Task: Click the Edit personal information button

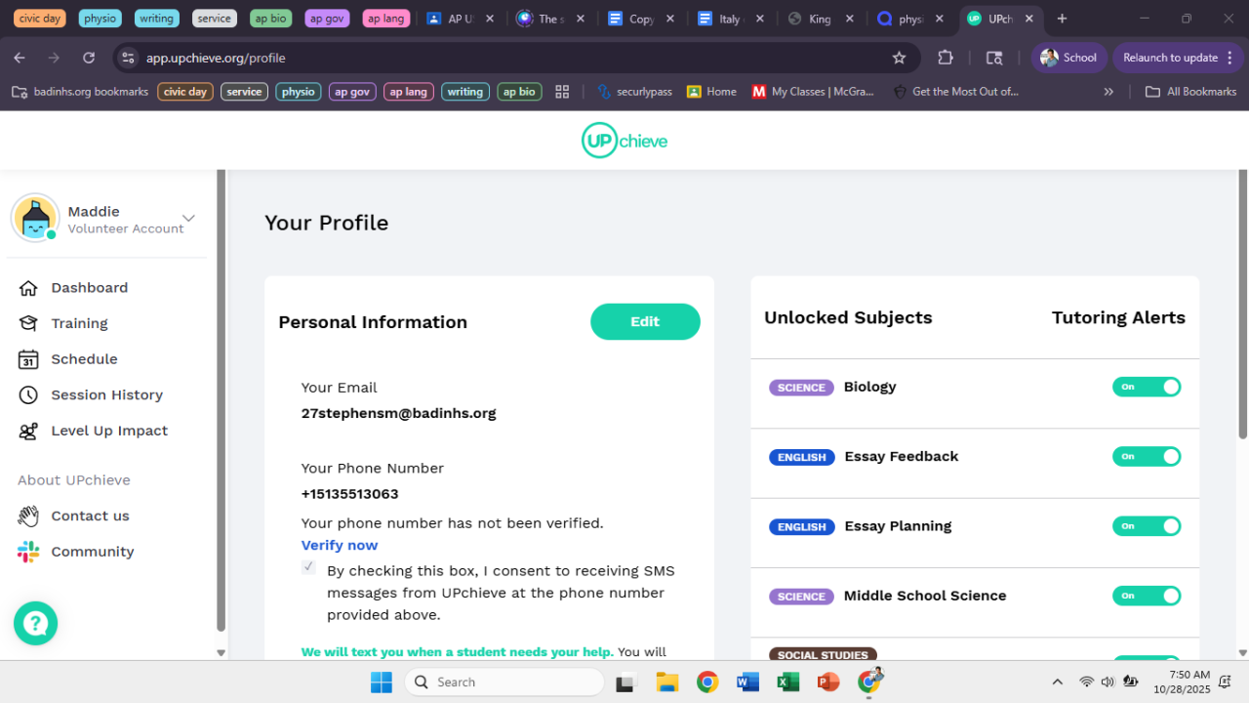Action: pyautogui.click(x=645, y=321)
